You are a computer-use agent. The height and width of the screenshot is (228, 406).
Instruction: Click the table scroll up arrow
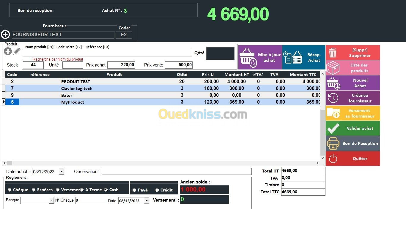tap(323, 73)
